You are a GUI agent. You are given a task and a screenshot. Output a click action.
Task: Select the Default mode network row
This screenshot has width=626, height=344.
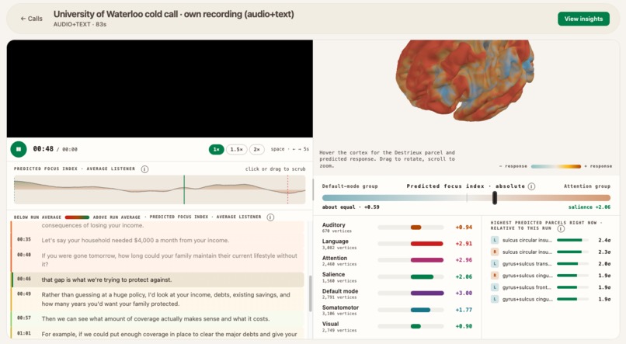[397, 294]
